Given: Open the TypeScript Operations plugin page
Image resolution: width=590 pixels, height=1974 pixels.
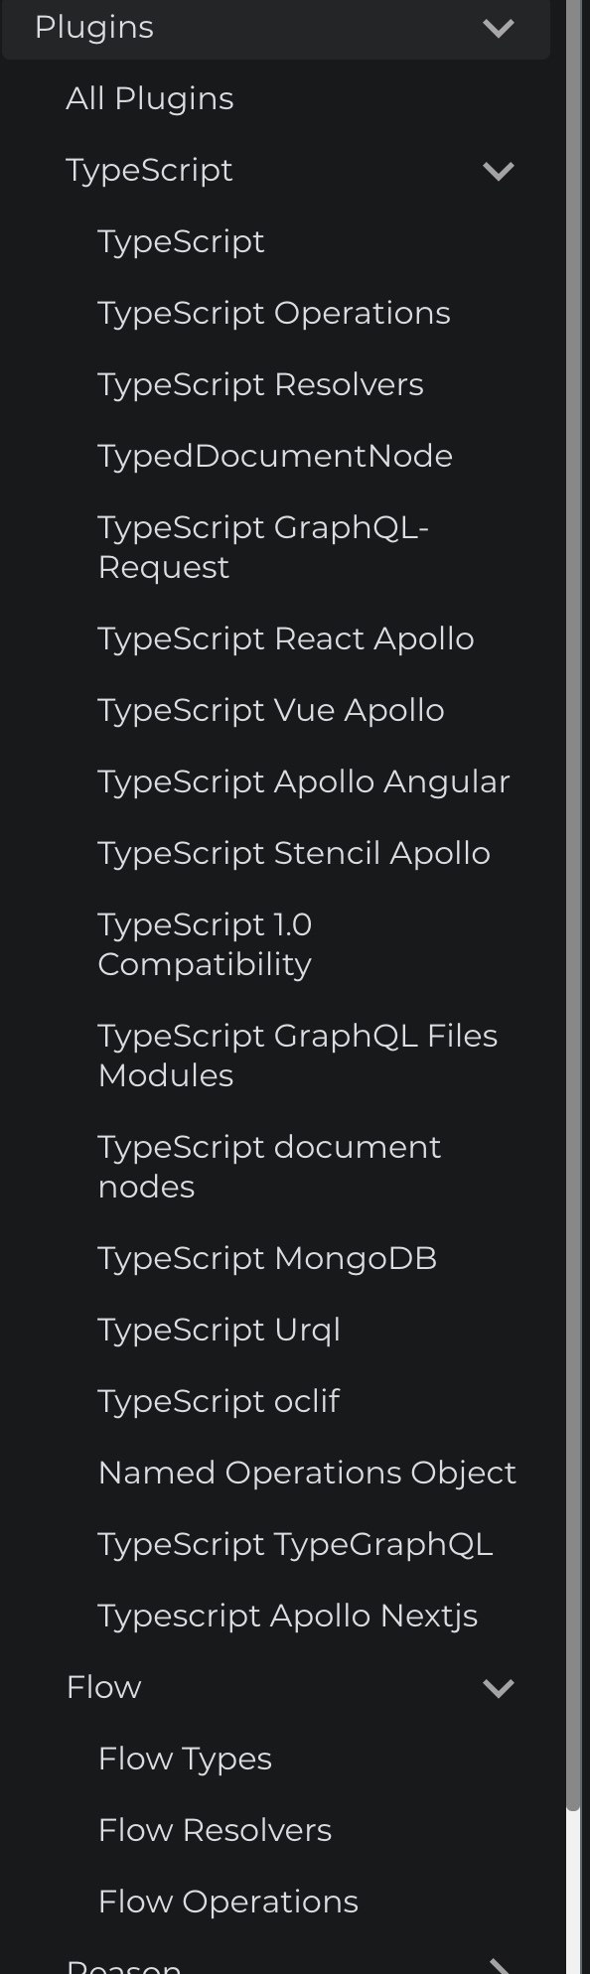Looking at the screenshot, I should (274, 314).
